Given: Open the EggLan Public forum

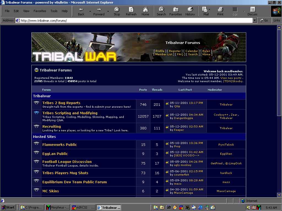Looking at the screenshot, I should (55, 154).
